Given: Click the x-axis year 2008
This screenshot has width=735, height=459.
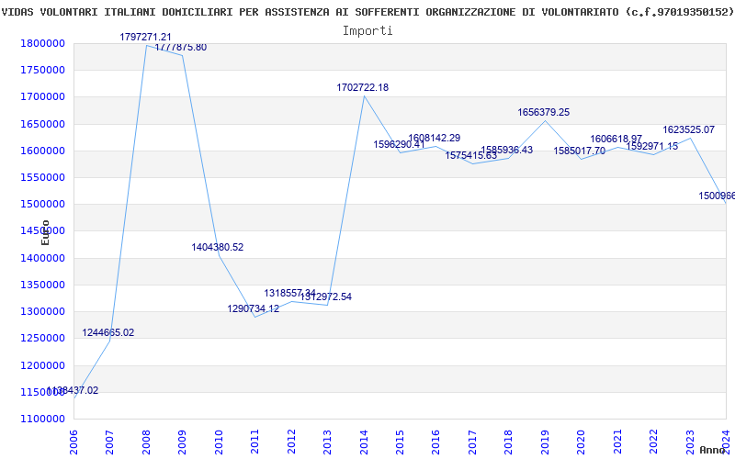Looking at the screenshot, I should click(x=146, y=442).
